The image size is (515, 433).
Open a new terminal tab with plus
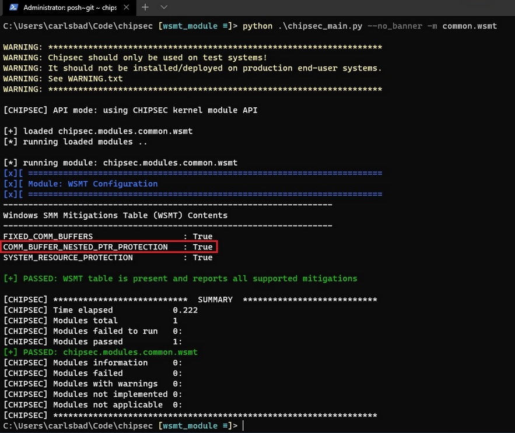coord(146,8)
